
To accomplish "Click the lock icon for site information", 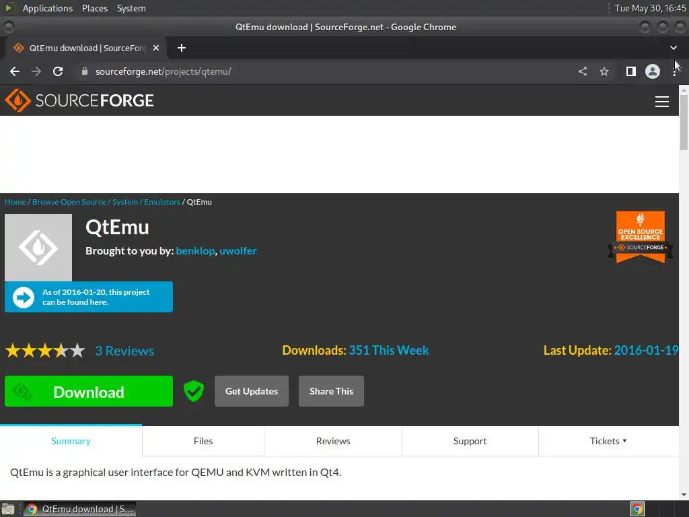I will 85,71.
